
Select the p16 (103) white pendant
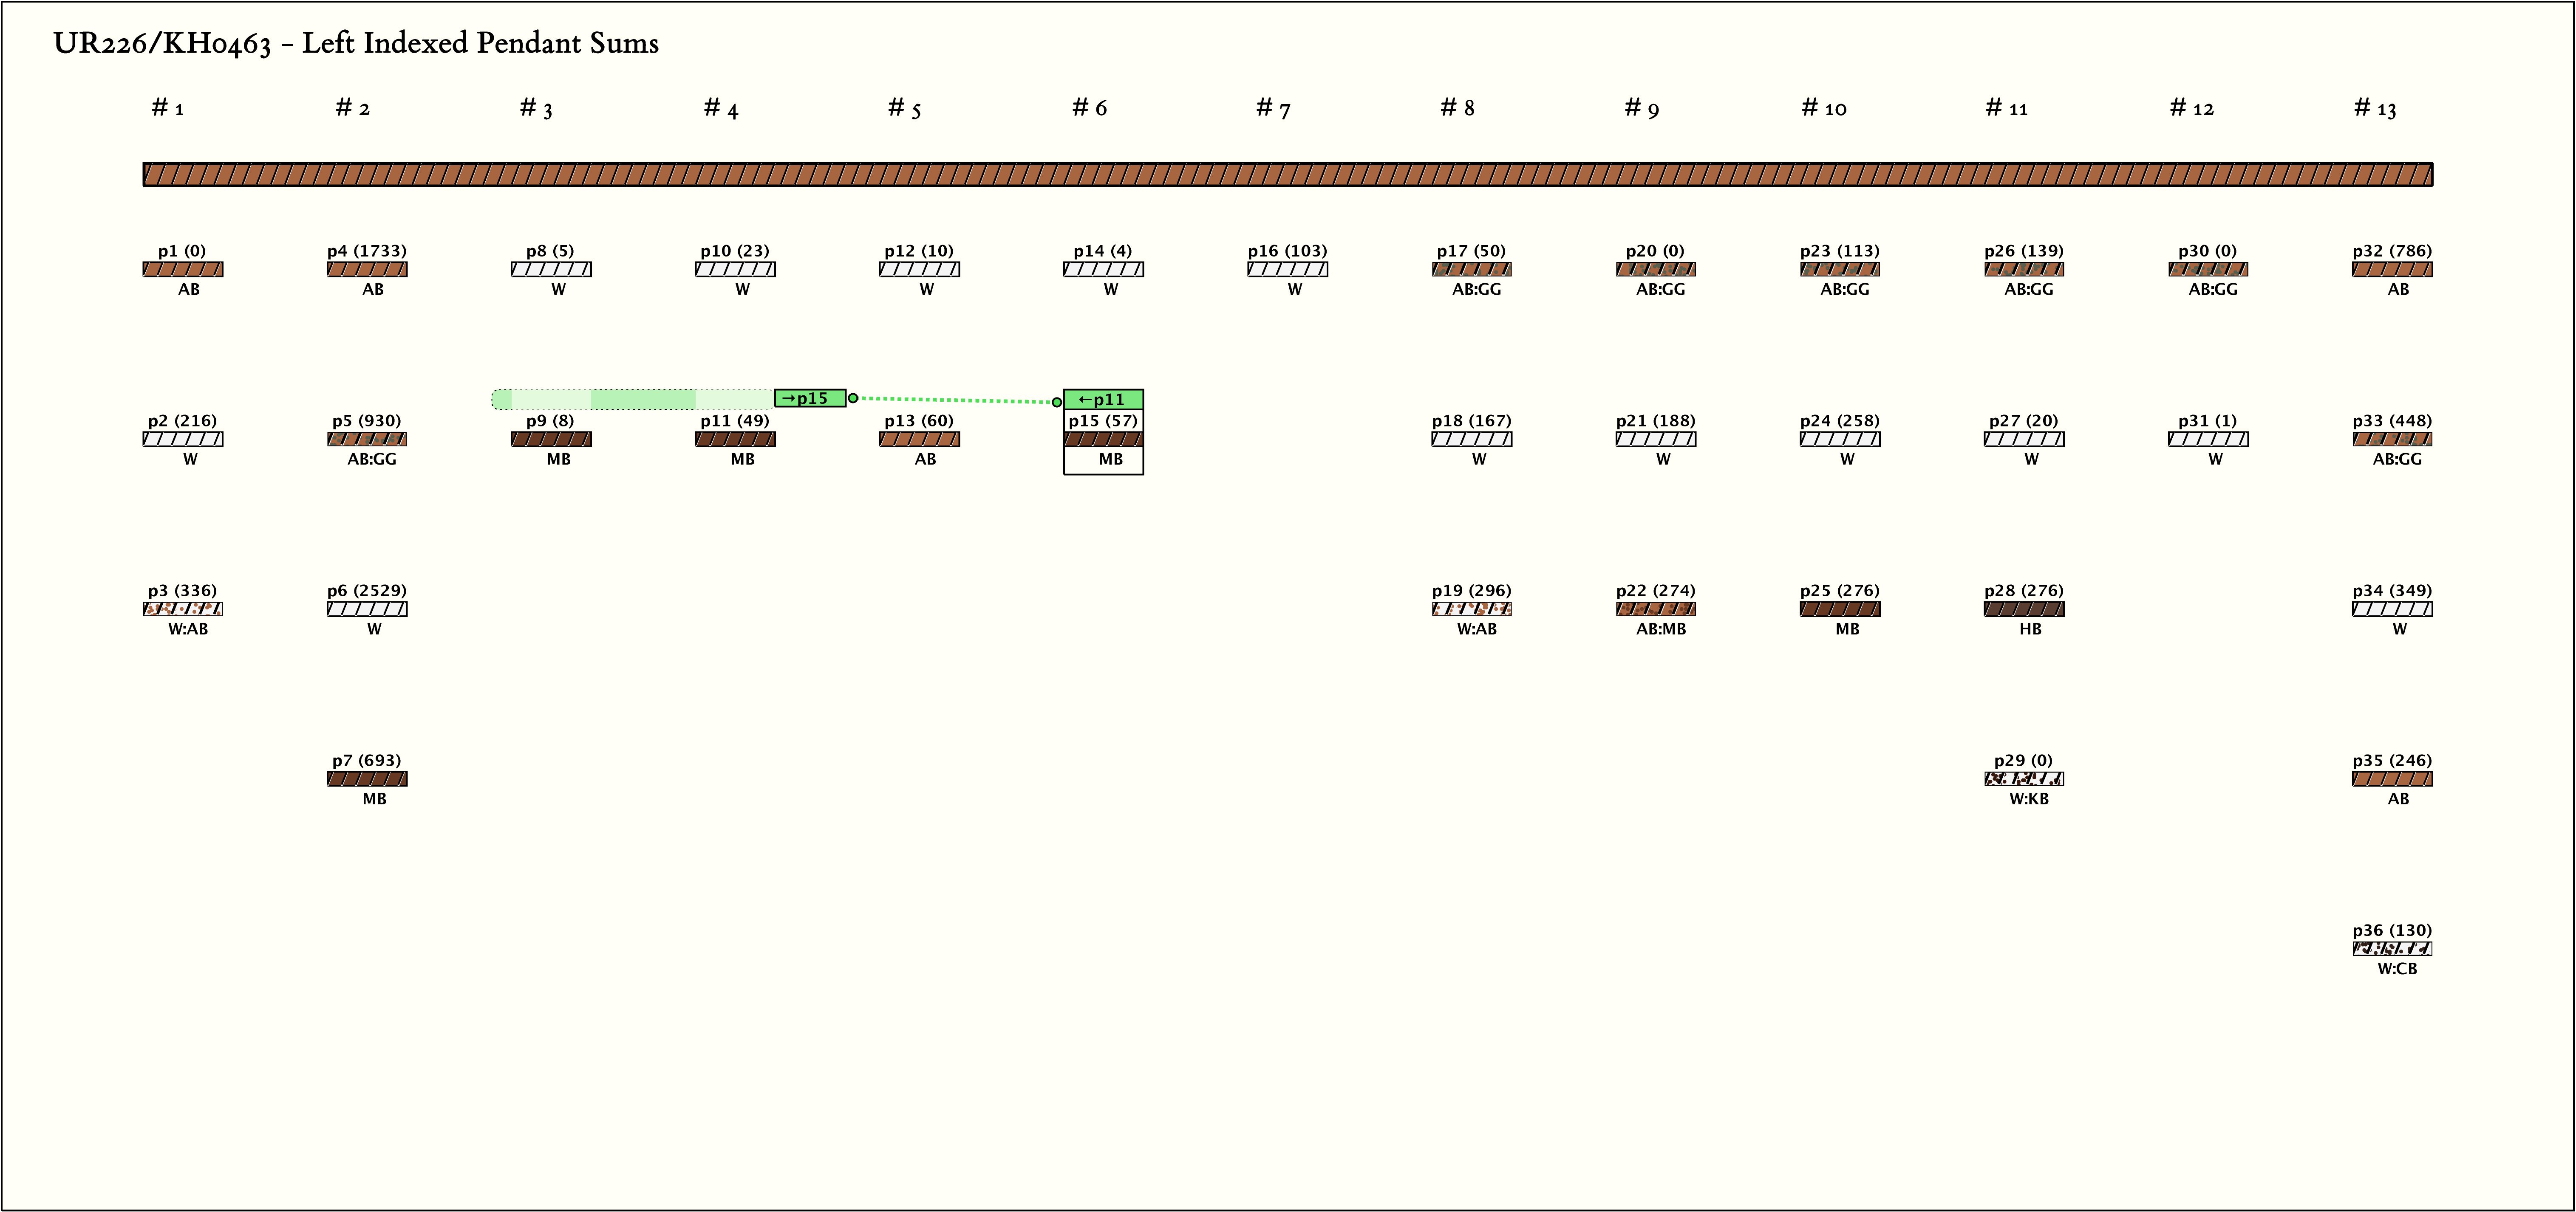[1287, 270]
